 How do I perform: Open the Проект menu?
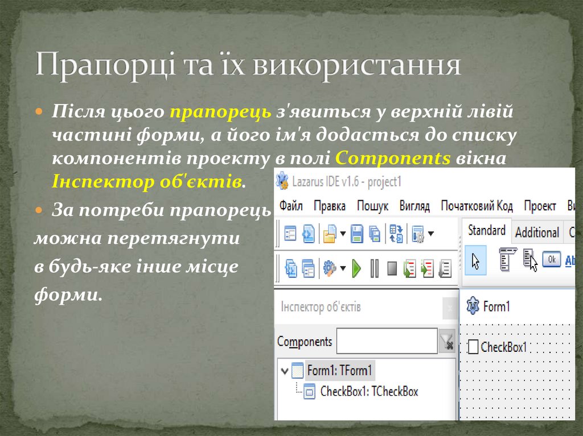540,206
